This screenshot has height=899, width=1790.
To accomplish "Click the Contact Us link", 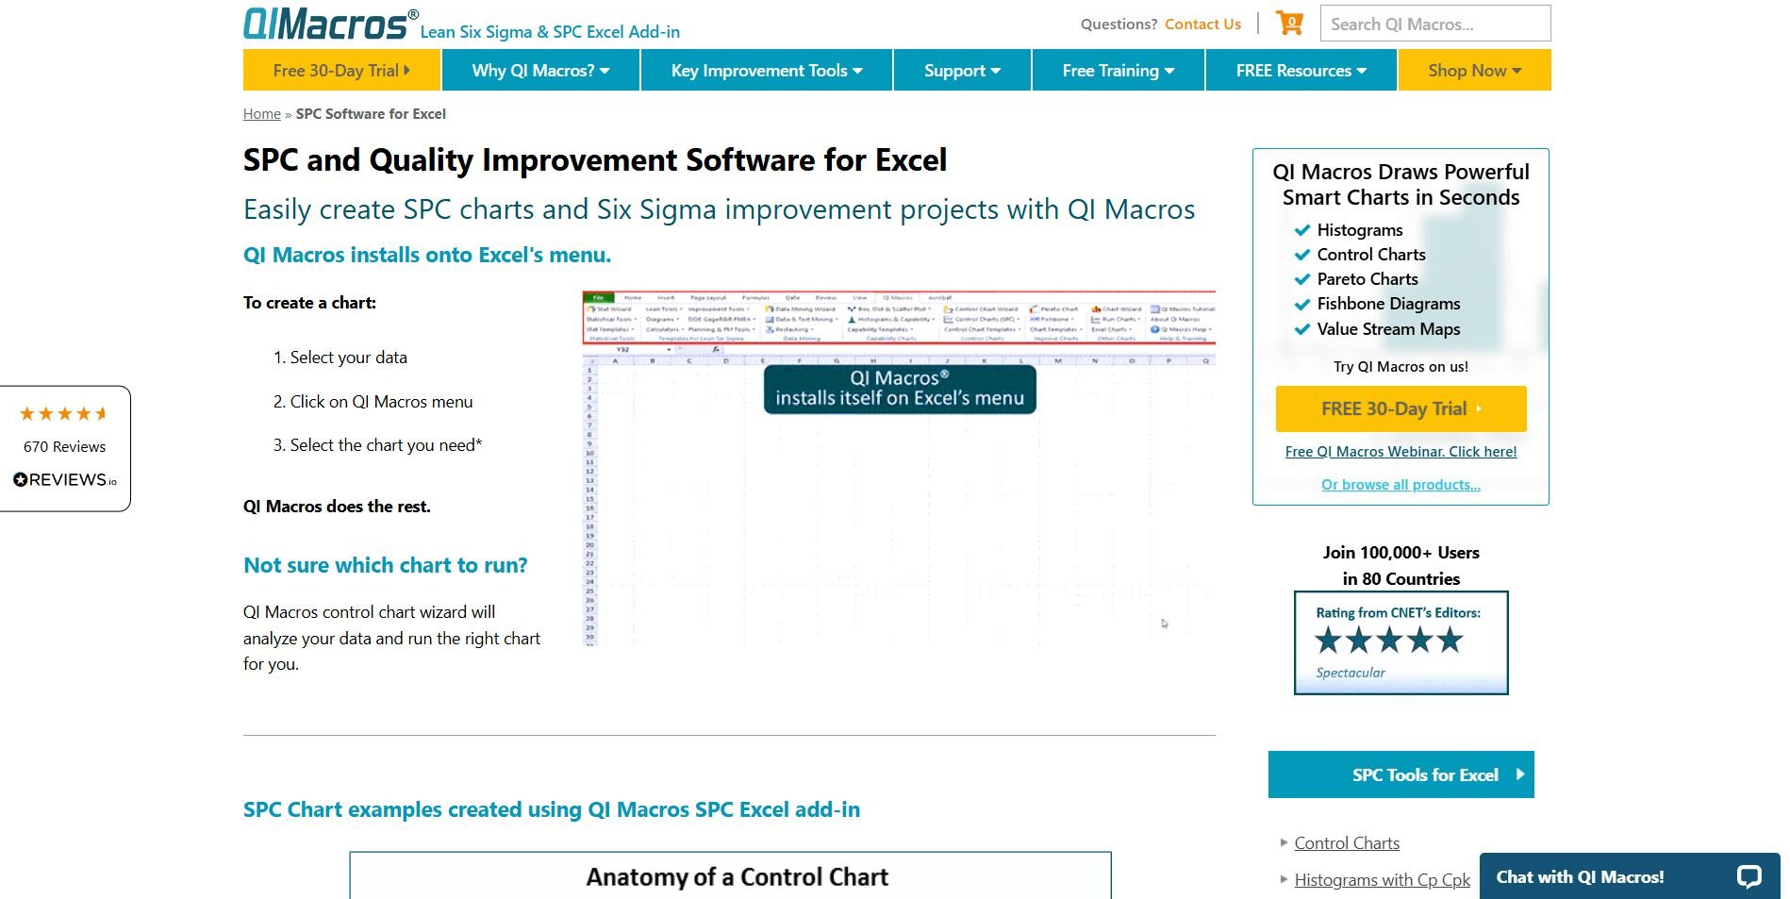I will (x=1202, y=25).
